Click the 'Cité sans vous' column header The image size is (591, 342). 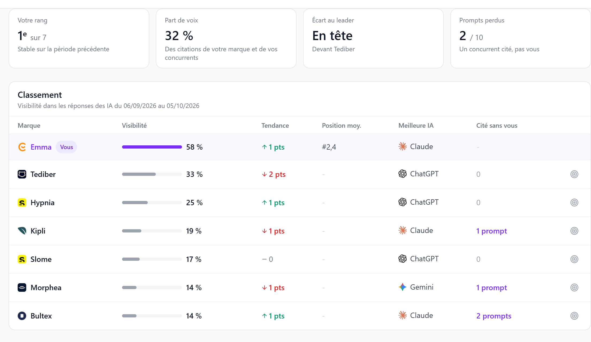pyautogui.click(x=497, y=126)
